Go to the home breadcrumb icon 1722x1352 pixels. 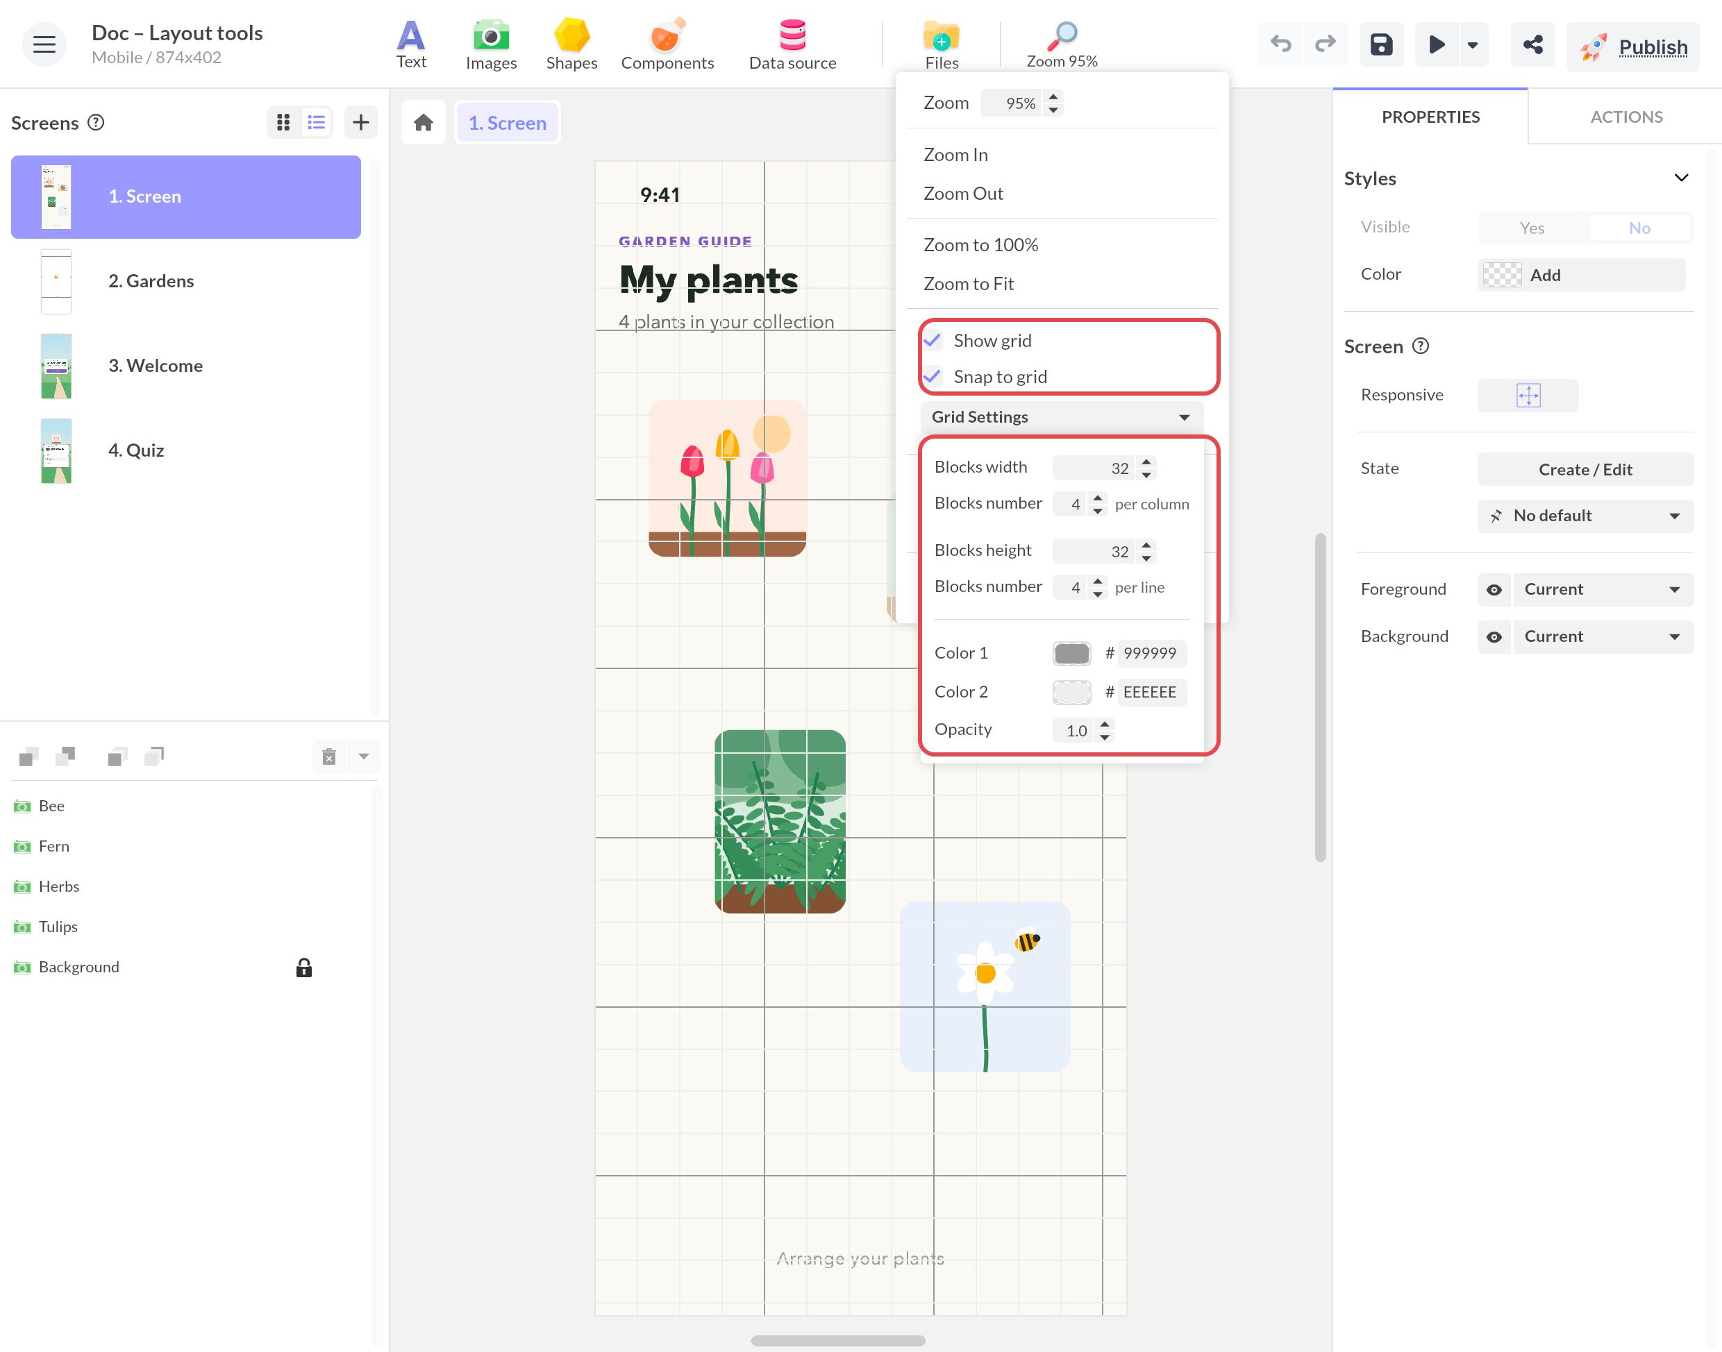point(424,123)
